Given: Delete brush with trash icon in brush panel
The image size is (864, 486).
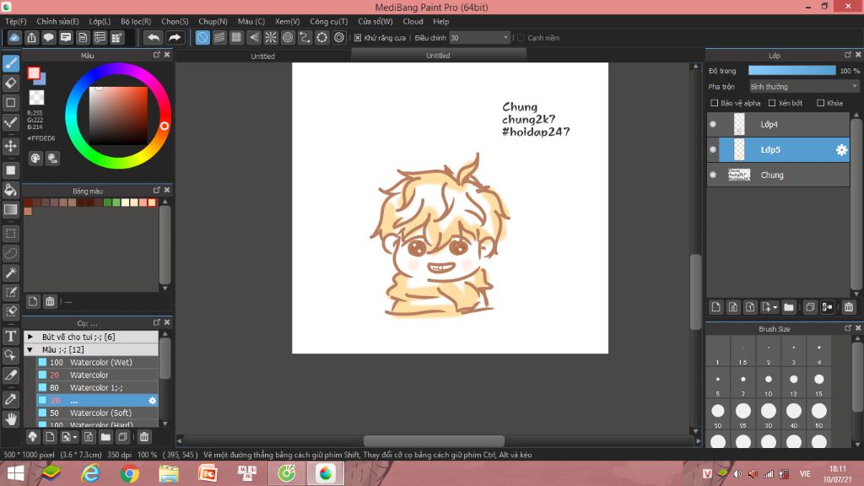Looking at the screenshot, I should (x=143, y=437).
